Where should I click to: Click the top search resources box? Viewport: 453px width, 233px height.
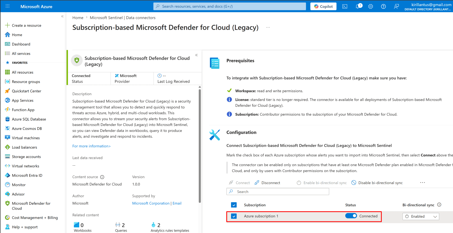click(x=230, y=6)
